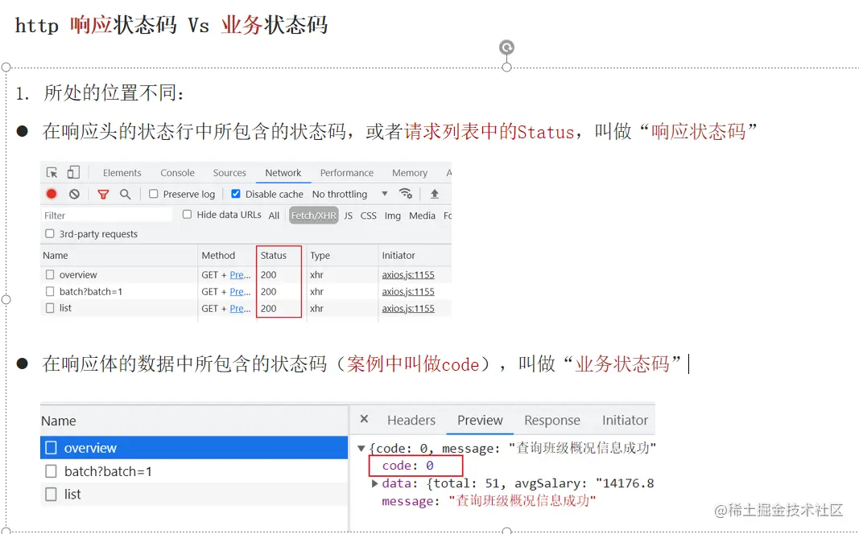Click the Pre... link in batch?batch=1 row

[x=240, y=292]
